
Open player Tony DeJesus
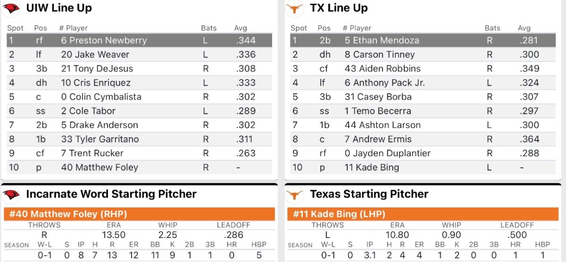click(x=97, y=69)
